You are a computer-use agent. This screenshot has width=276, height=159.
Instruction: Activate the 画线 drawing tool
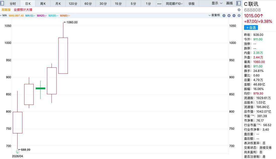point(229,4)
